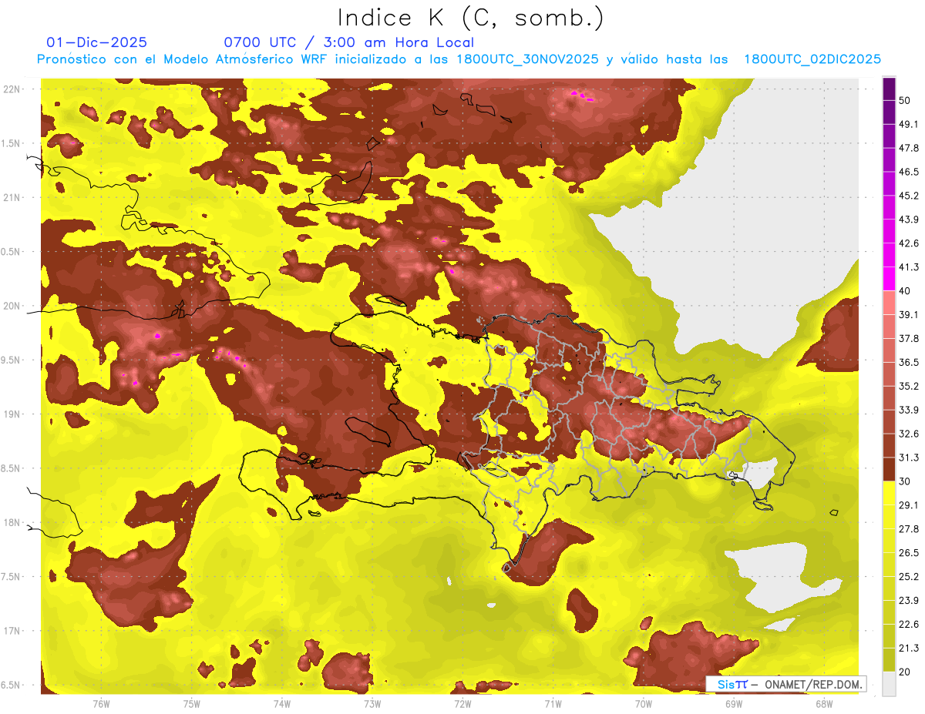Click the color bar value '21.3'
Image resolution: width=925 pixels, height=714 pixels.
click(x=909, y=648)
